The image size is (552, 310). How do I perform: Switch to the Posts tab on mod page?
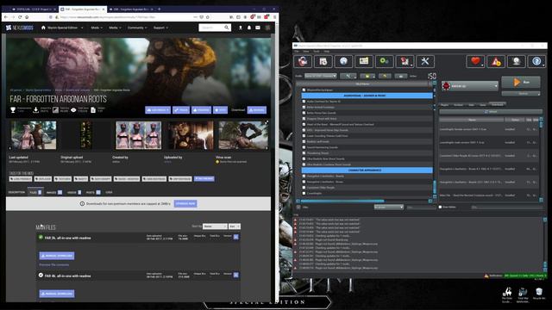pyautogui.click(x=93, y=192)
